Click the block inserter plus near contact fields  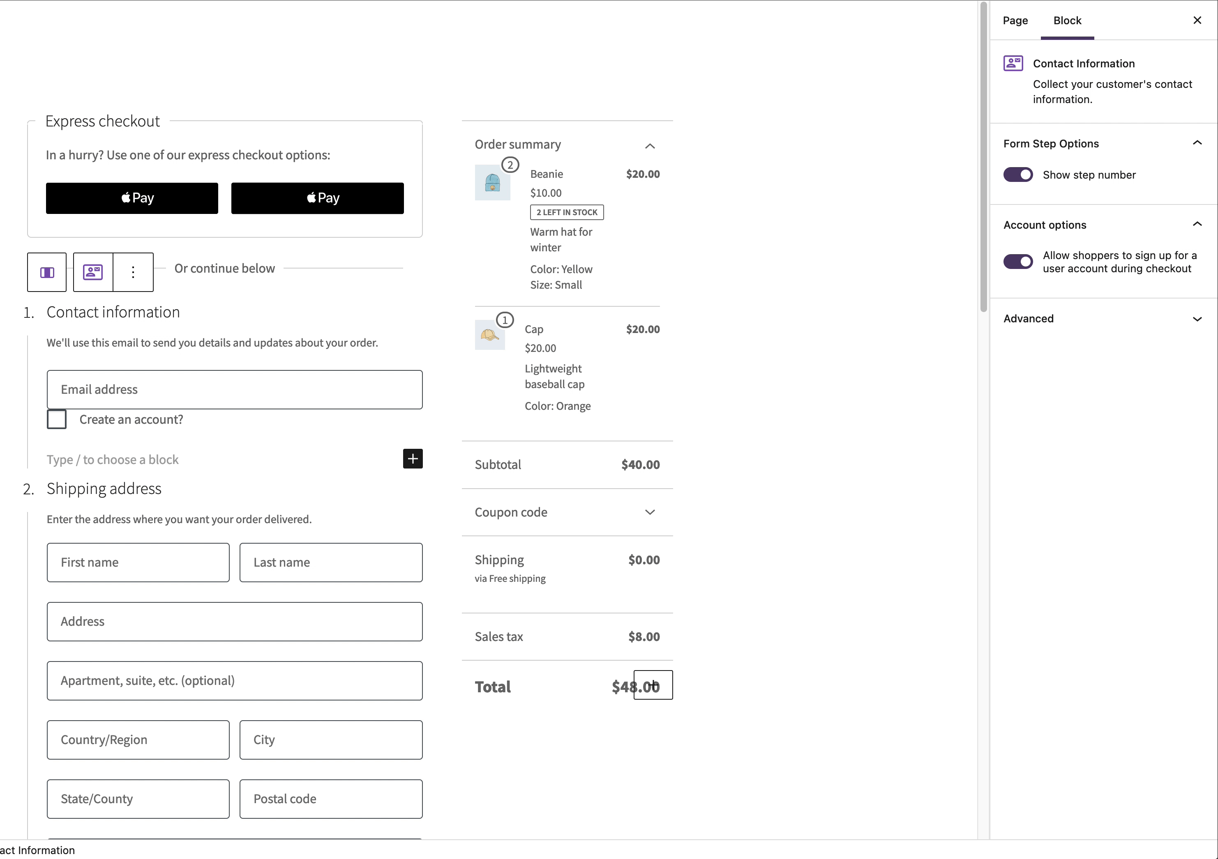click(413, 459)
